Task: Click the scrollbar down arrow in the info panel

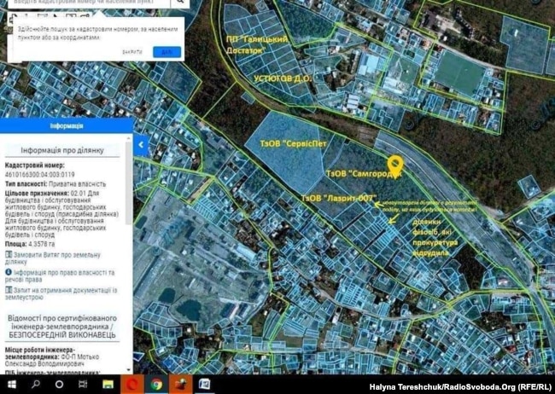Action: [x=128, y=370]
